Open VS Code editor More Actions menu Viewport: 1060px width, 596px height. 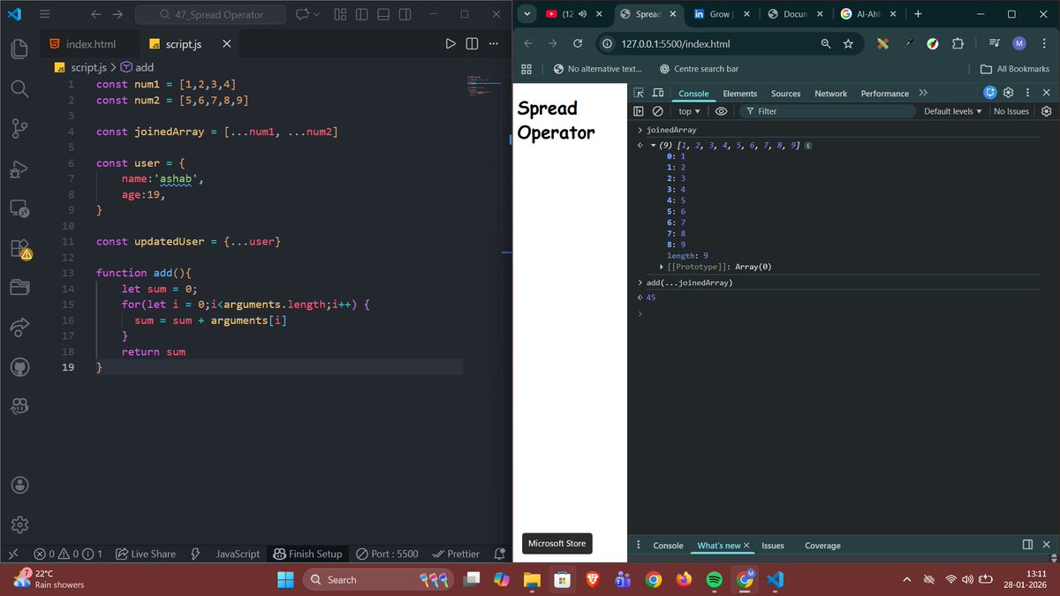[x=494, y=44]
